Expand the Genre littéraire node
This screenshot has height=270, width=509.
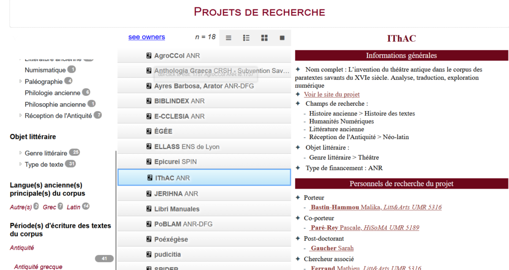click(x=20, y=153)
